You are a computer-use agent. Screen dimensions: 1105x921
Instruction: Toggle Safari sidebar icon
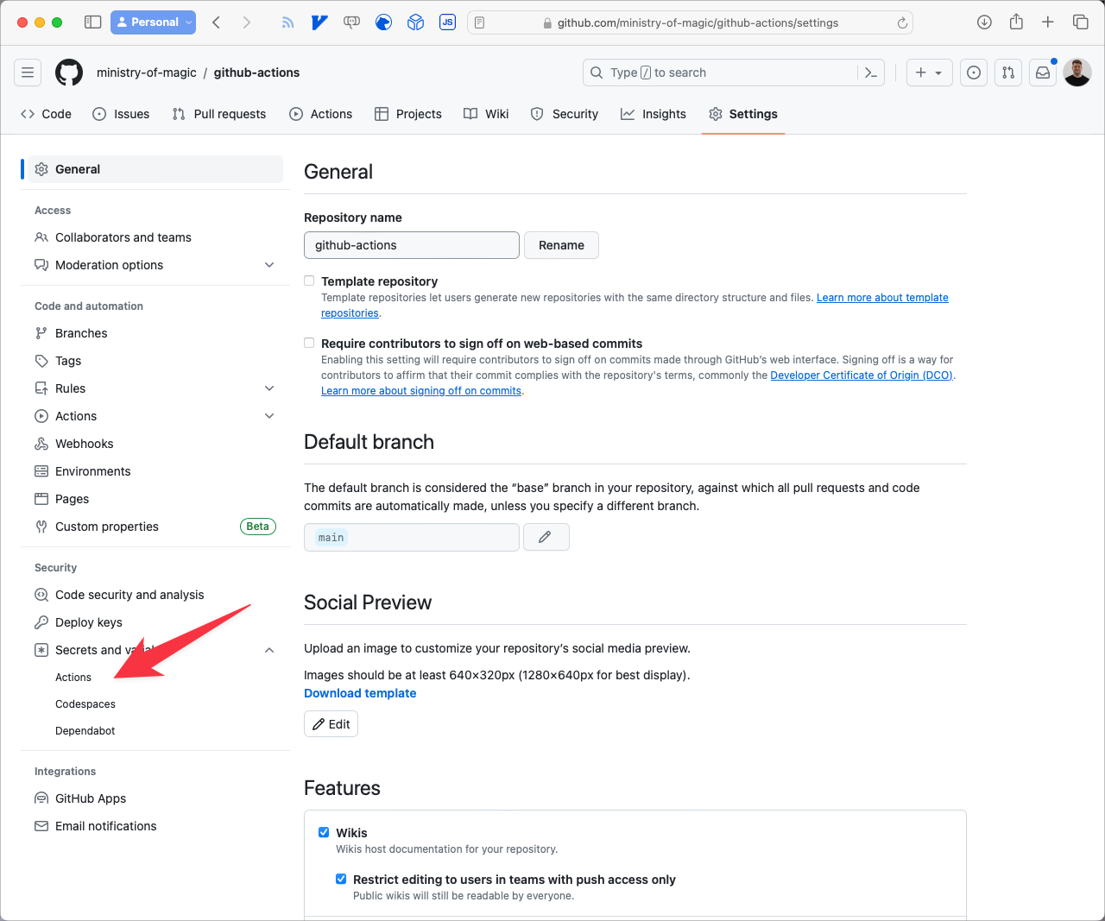pos(92,22)
